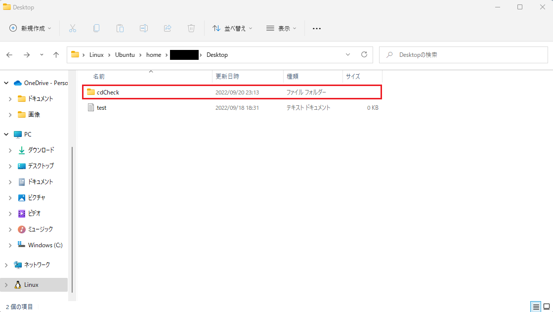Open address bar history dropdown
Image resolution: width=553 pixels, height=312 pixels.
tap(348, 55)
